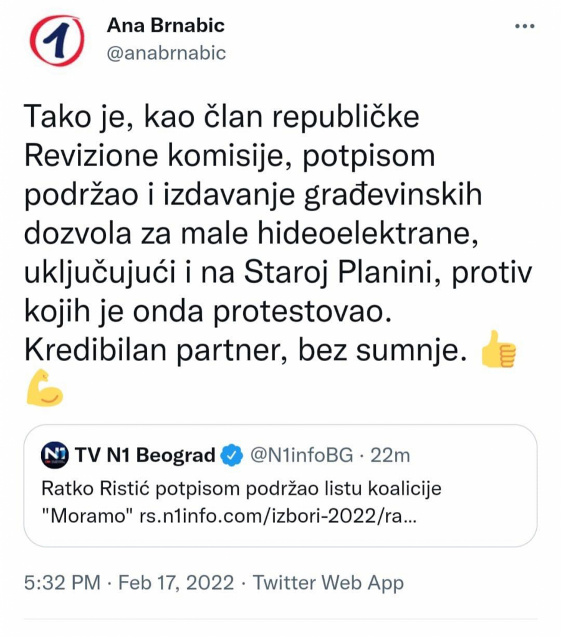Open the three-dot more options menu
Image resolution: width=561 pixels, height=637 pixels.
click(525, 25)
